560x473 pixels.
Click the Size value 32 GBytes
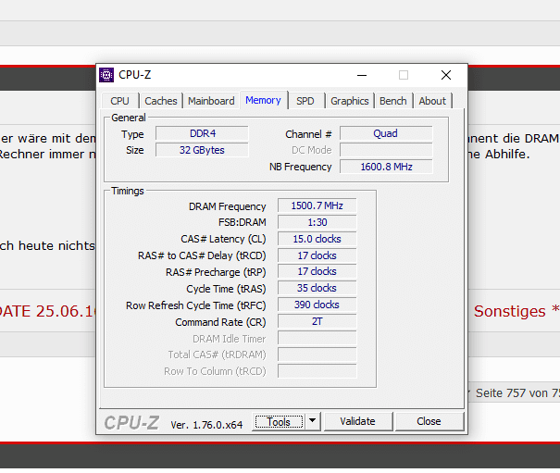tap(202, 150)
